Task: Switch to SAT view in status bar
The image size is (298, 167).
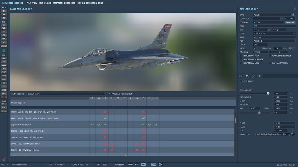Action: [x=137, y=165]
